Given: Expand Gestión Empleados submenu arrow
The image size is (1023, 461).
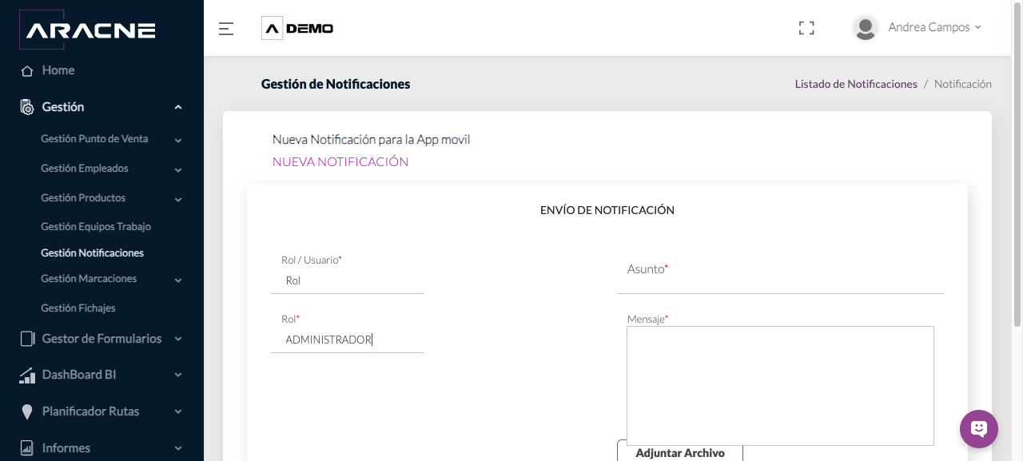Looking at the screenshot, I should tap(178, 169).
